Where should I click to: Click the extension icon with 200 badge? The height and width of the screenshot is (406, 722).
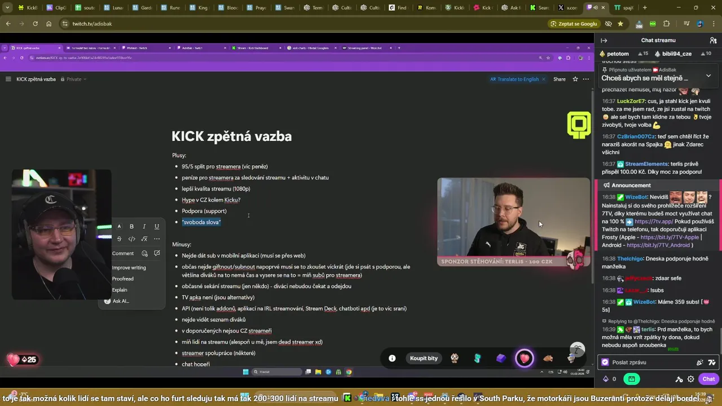click(639, 24)
